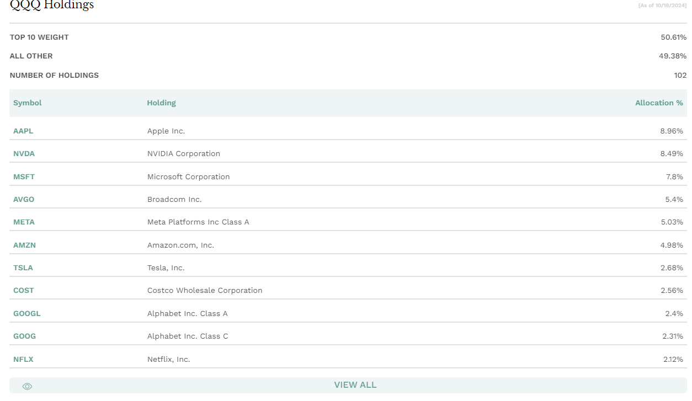Select the Costco Wholesale Corporation name
This screenshot has height=401, width=692.
coord(205,291)
